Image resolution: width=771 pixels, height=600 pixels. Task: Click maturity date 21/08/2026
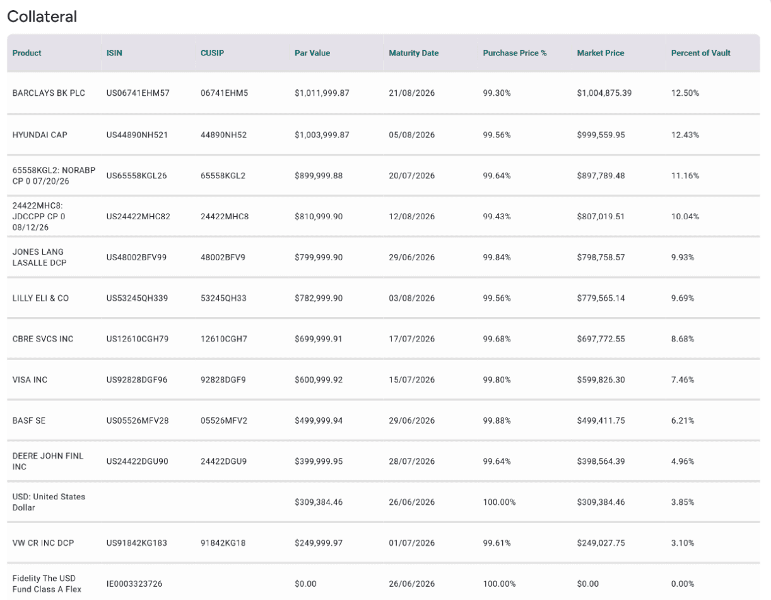[412, 93]
